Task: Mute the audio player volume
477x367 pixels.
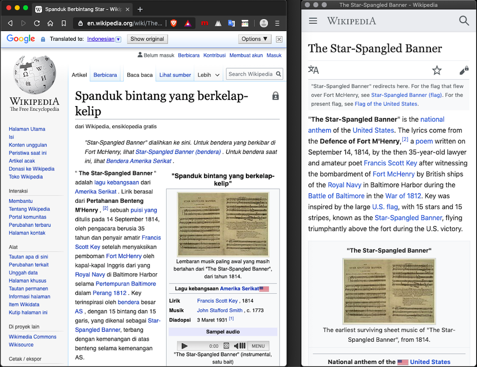Action: tap(239, 346)
